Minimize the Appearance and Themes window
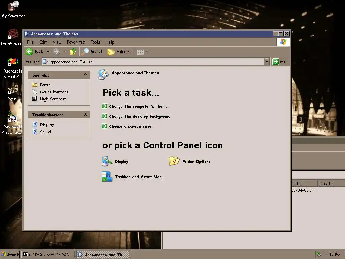The image size is (345, 259). coord(275,34)
